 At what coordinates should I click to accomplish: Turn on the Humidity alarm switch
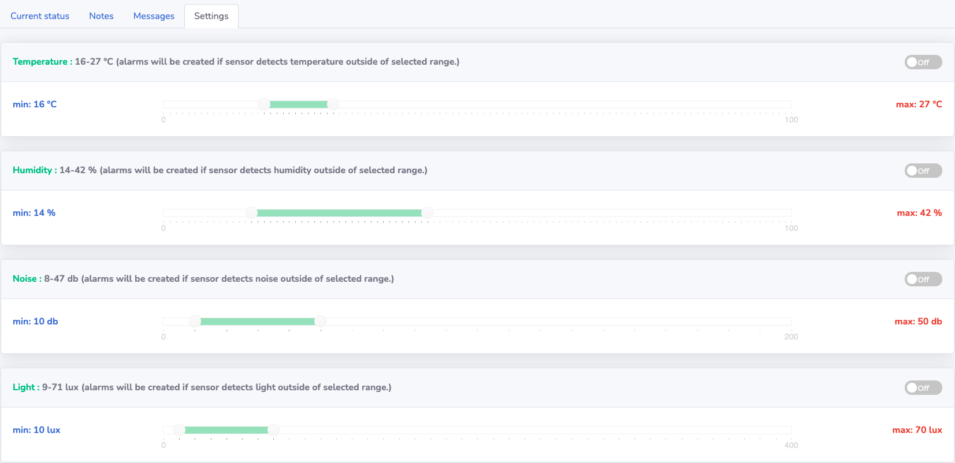tap(923, 171)
